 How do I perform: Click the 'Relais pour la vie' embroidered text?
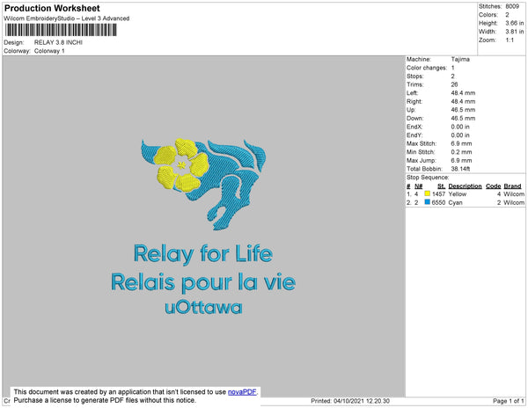click(x=203, y=282)
